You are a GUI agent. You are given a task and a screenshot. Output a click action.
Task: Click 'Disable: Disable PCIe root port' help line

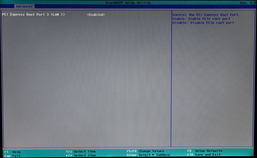click(x=203, y=23)
